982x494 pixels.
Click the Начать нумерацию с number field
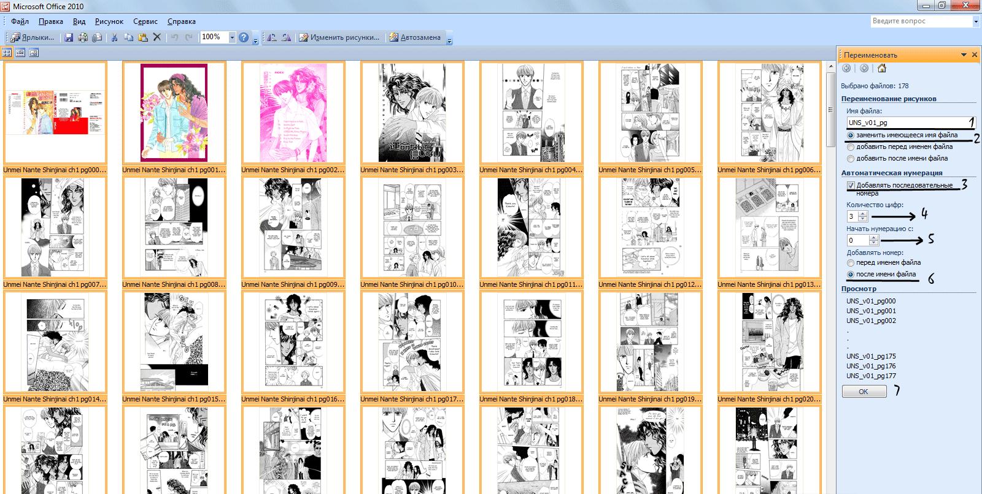coord(859,240)
